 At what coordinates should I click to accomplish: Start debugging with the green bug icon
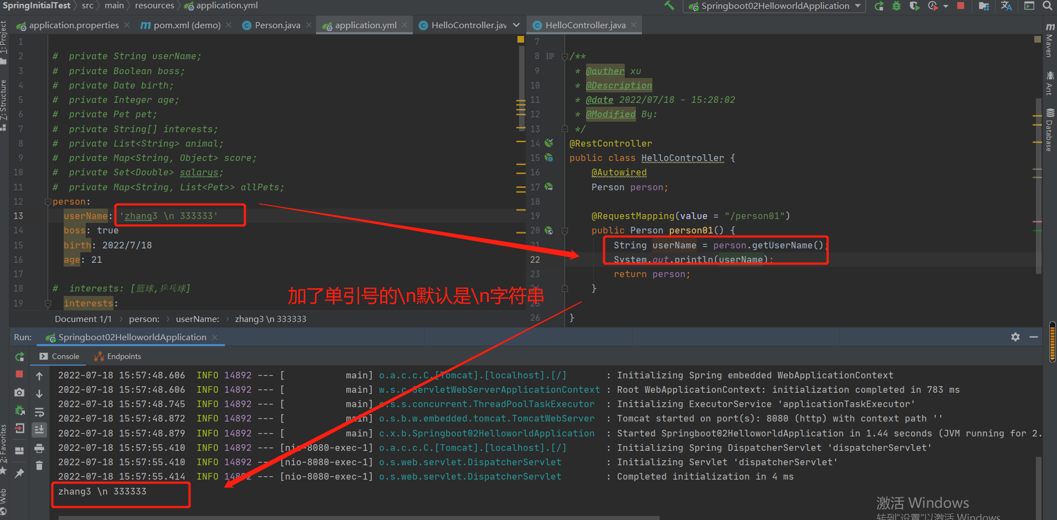pyautogui.click(x=897, y=6)
